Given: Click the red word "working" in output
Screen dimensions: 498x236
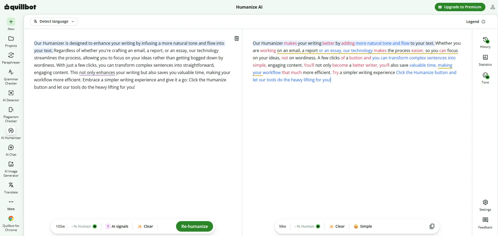Looking at the screenshot, I should [x=268, y=51].
